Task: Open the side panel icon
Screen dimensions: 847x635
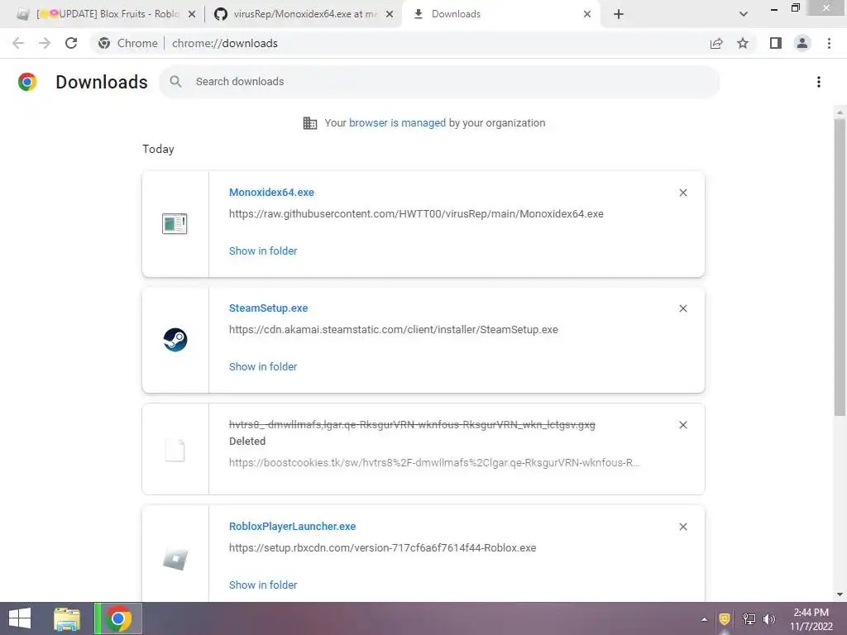Action: [x=776, y=43]
